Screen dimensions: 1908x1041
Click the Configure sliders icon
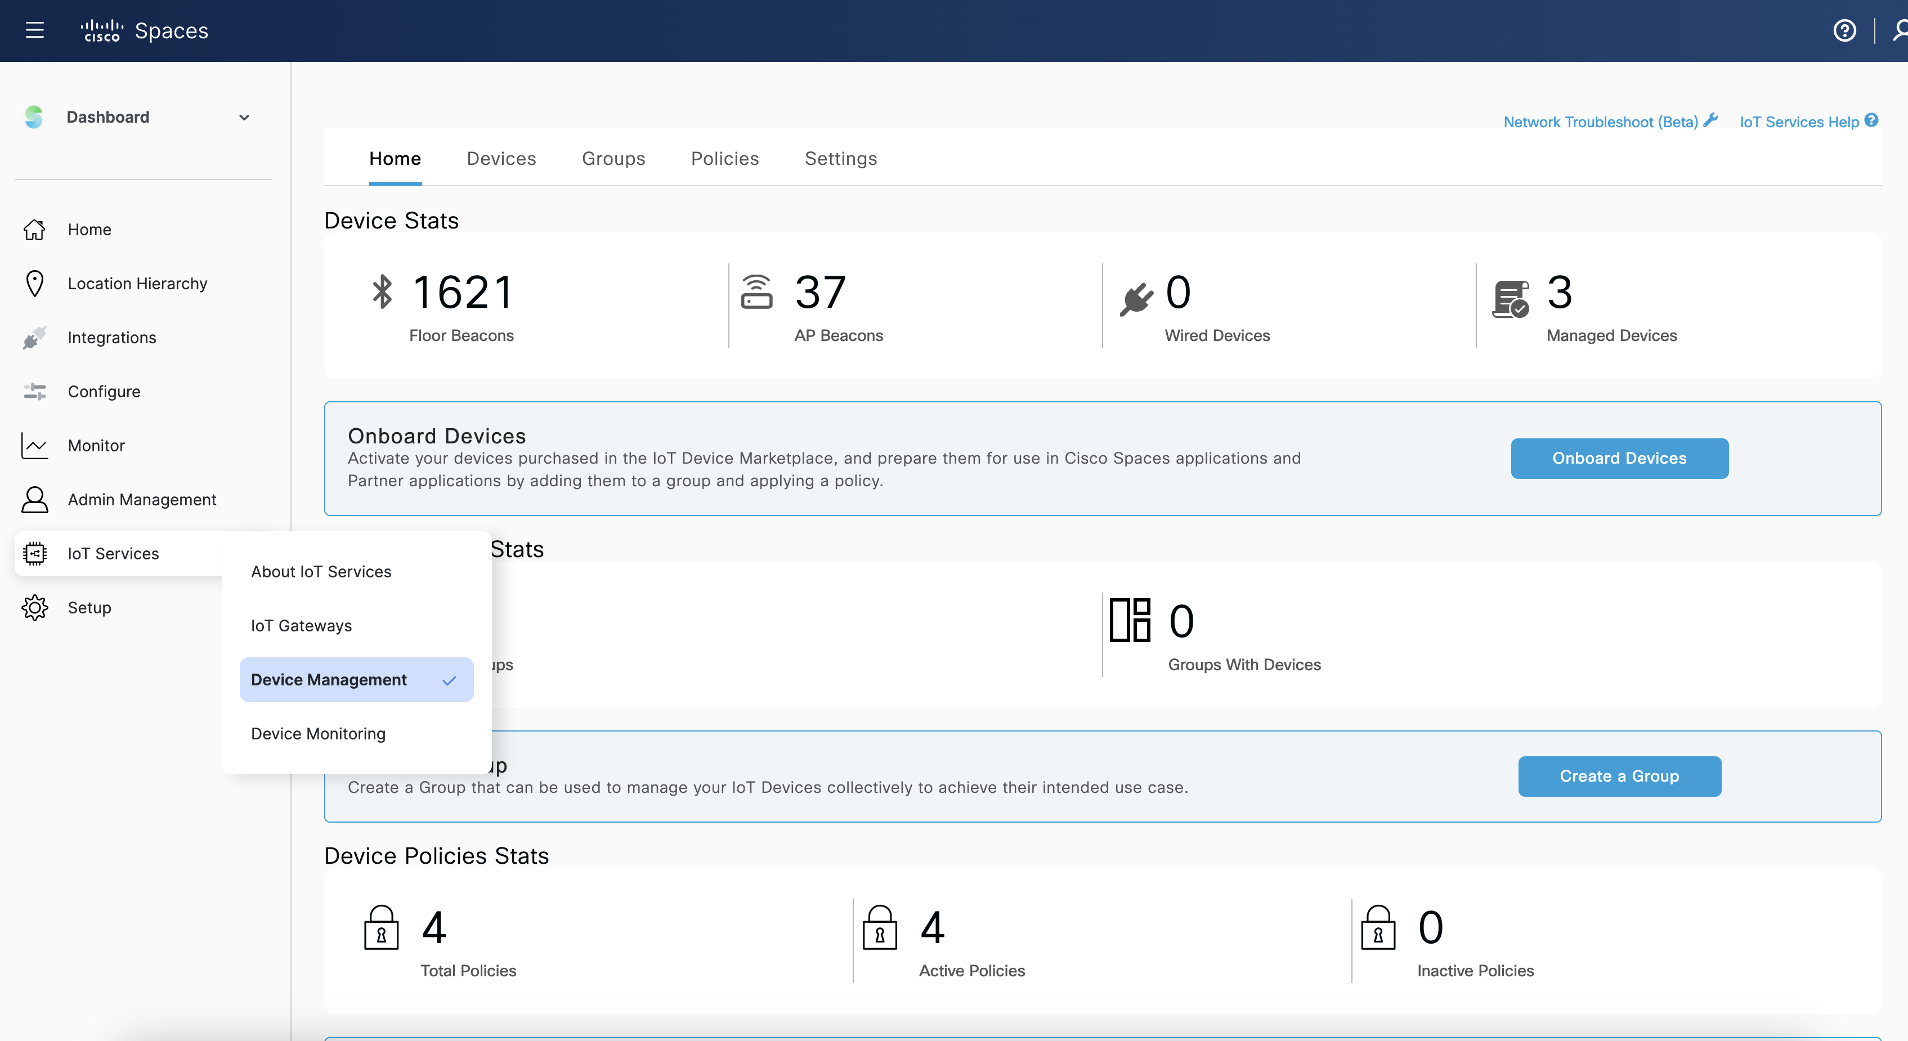35,392
